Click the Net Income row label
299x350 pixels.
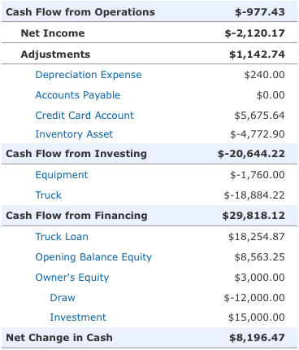[53, 33]
